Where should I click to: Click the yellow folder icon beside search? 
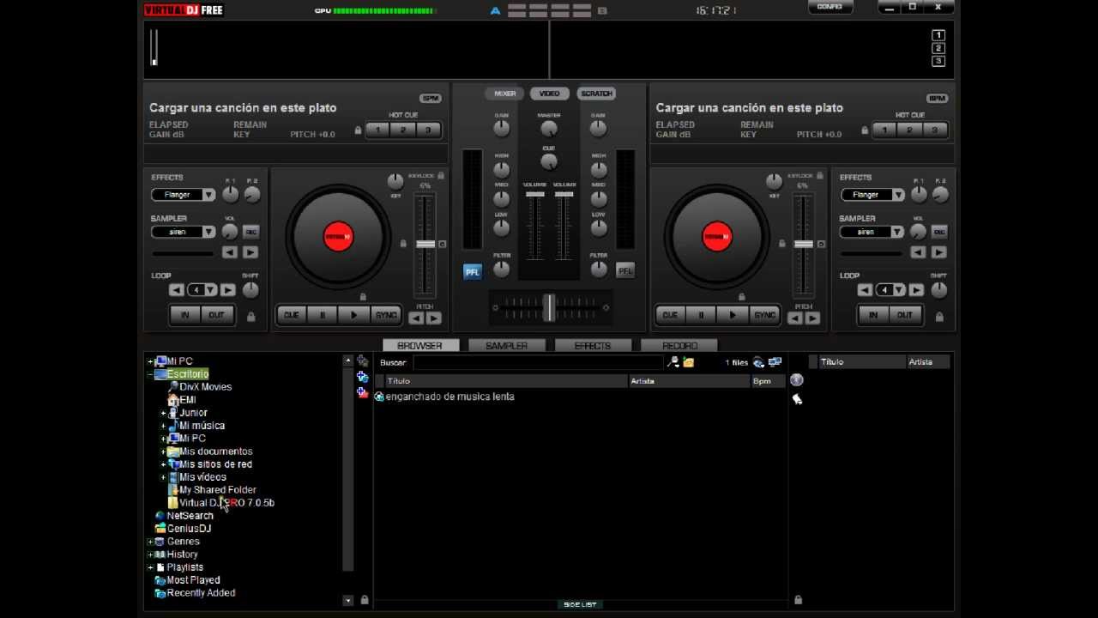point(688,362)
